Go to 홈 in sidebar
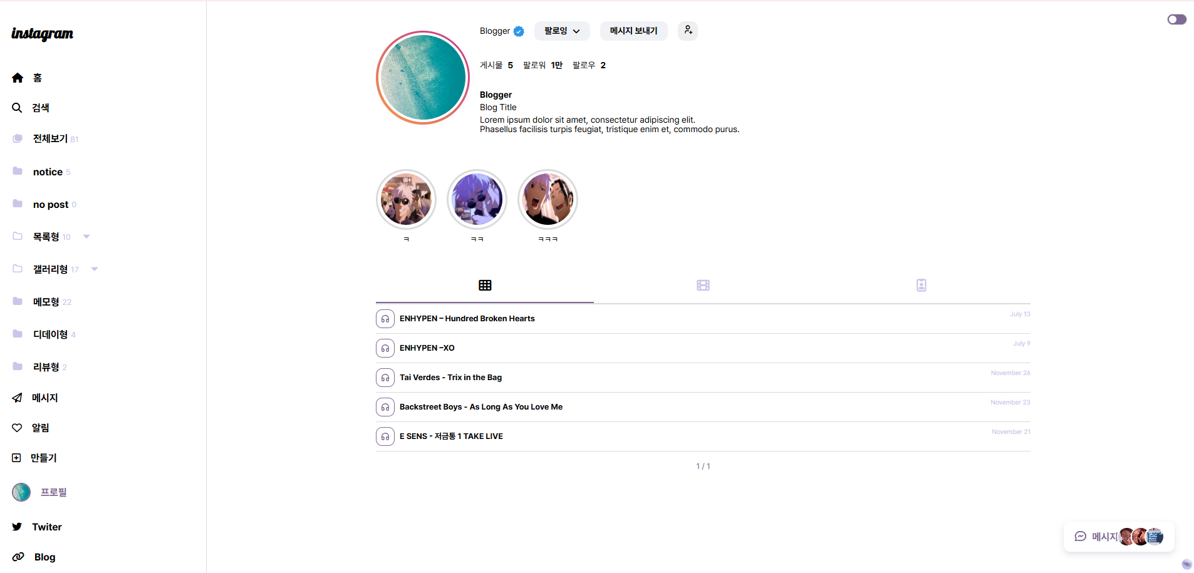Image resolution: width=1194 pixels, height=573 pixels. pos(38,78)
